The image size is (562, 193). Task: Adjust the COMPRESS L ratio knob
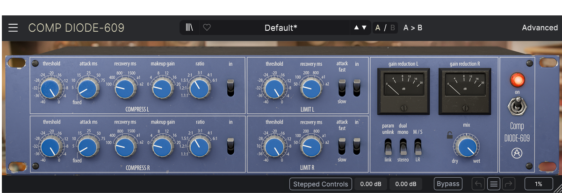click(x=199, y=88)
